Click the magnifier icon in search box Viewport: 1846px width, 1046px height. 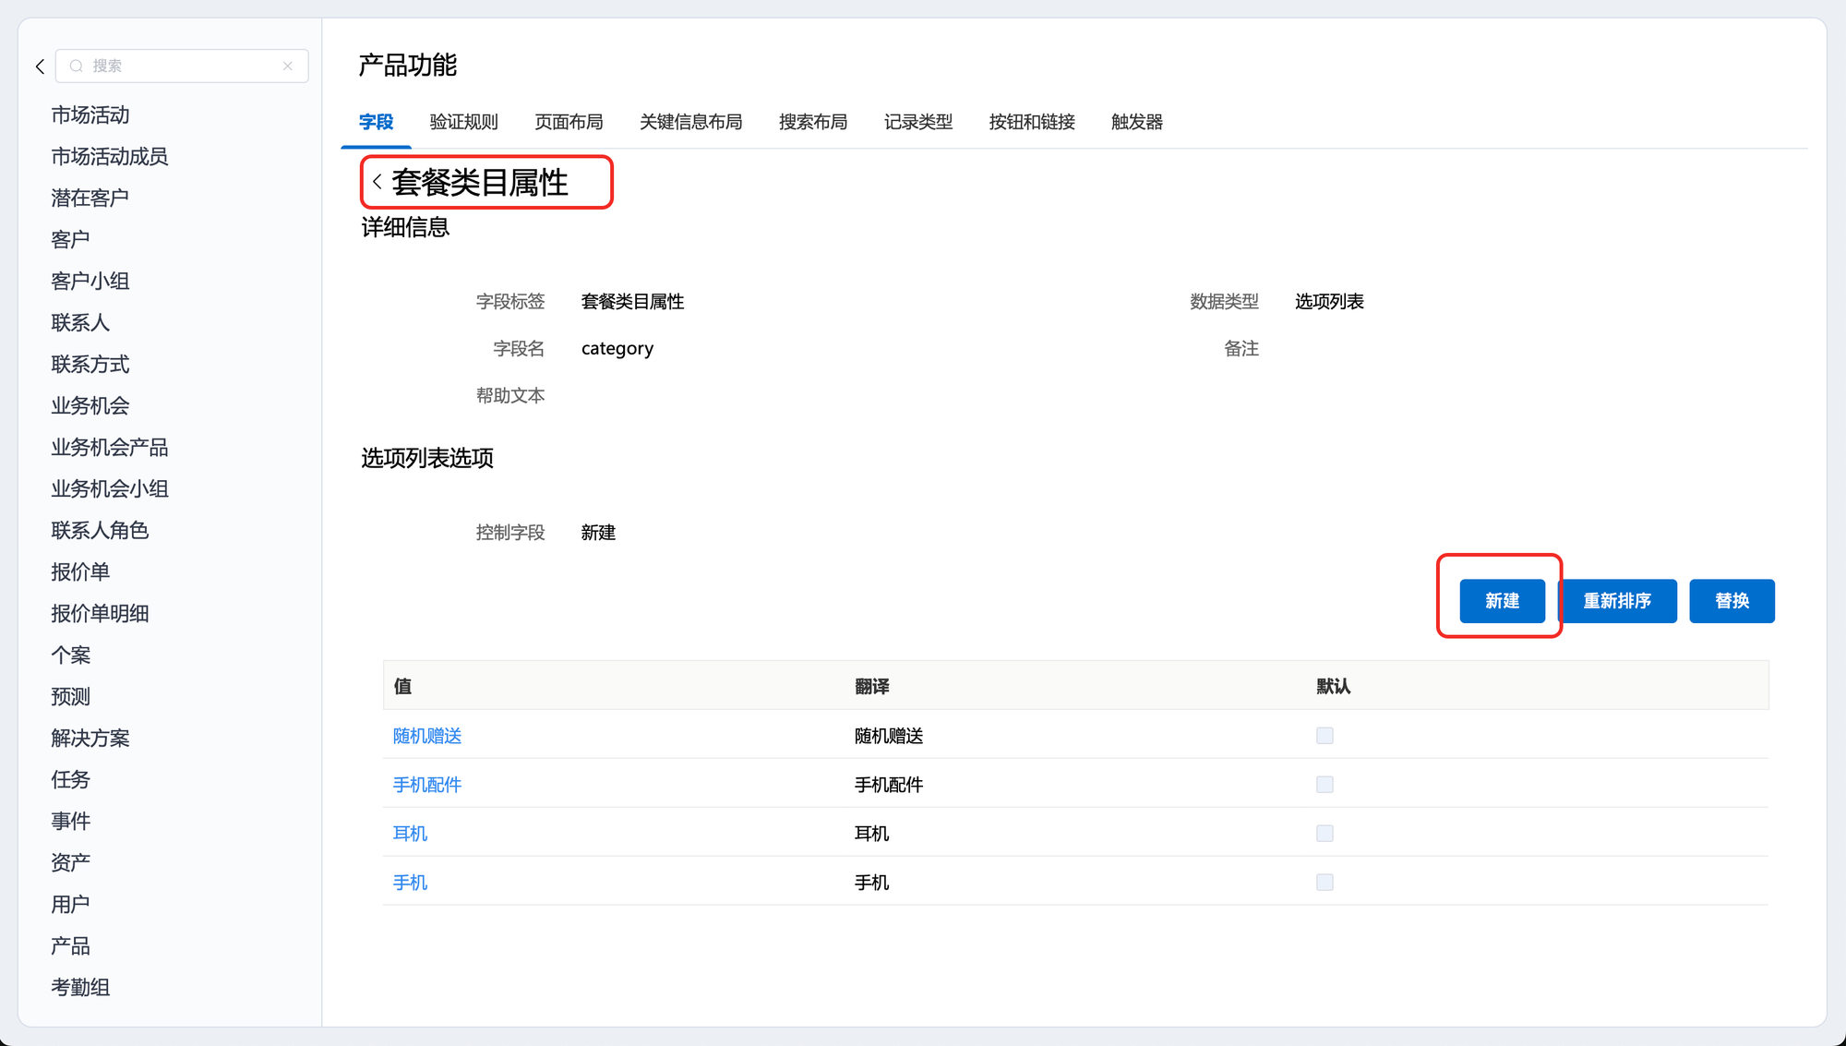(x=77, y=66)
